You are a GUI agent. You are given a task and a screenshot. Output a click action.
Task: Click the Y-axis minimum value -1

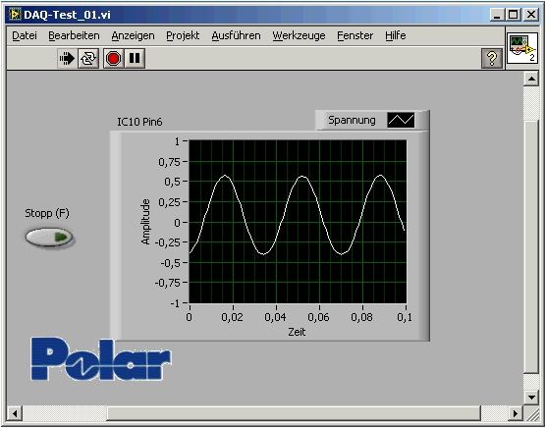pyautogui.click(x=175, y=303)
